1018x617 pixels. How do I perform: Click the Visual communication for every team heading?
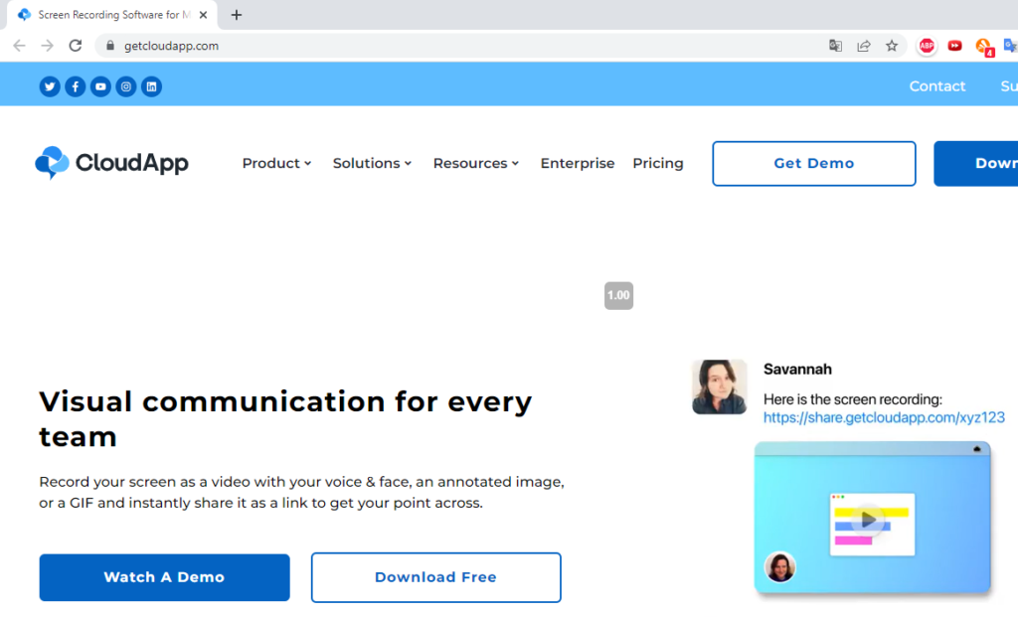[285, 419]
